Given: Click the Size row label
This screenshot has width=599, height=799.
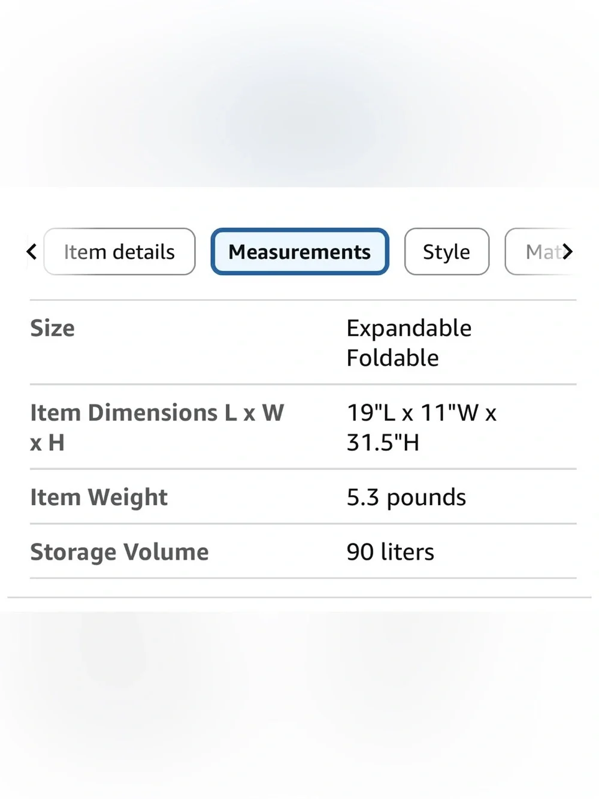Looking at the screenshot, I should coord(53,328).
